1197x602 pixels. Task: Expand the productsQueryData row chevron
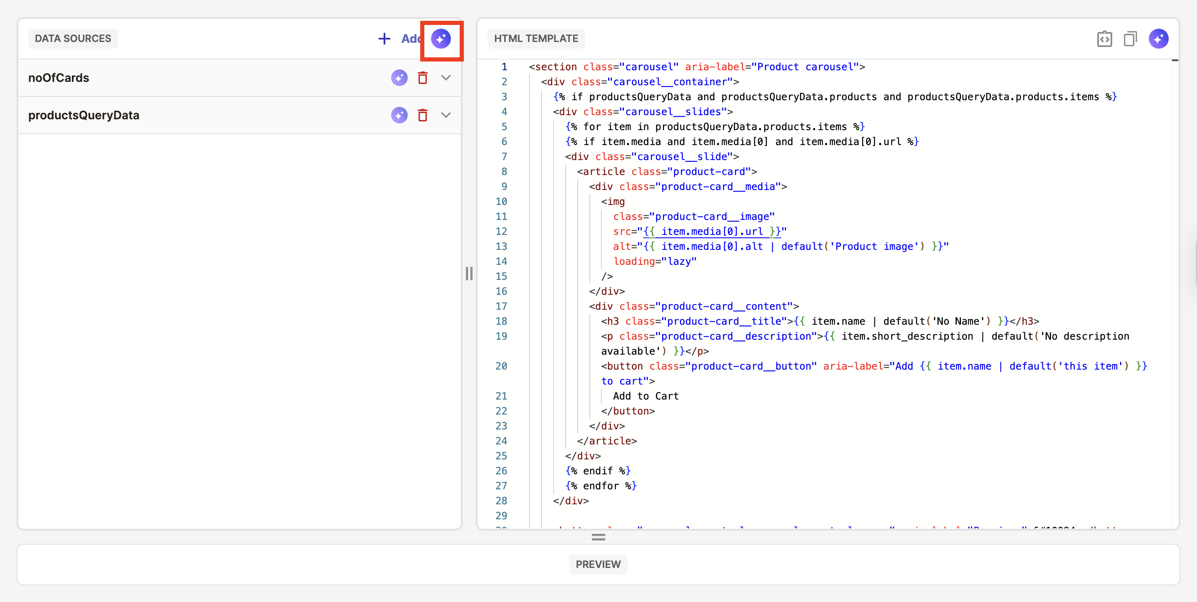(446, 115)
